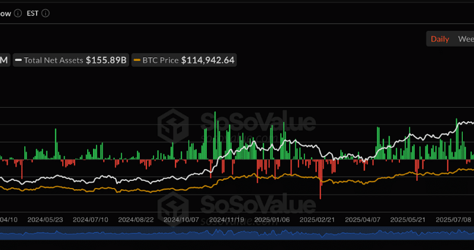Switch to the Weekly interval tab
The height and width of the screenshot is (250, 474).
465,39
